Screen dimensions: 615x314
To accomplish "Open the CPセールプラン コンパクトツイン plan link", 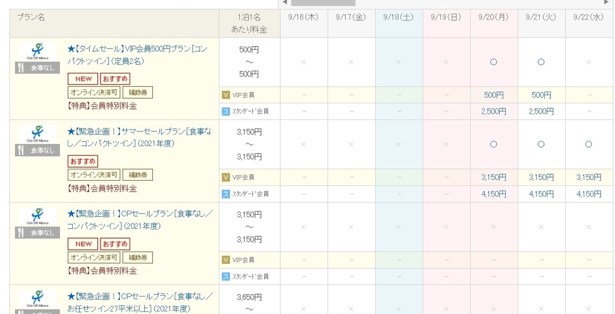I will pyautogui.click(x=139, y=220).
